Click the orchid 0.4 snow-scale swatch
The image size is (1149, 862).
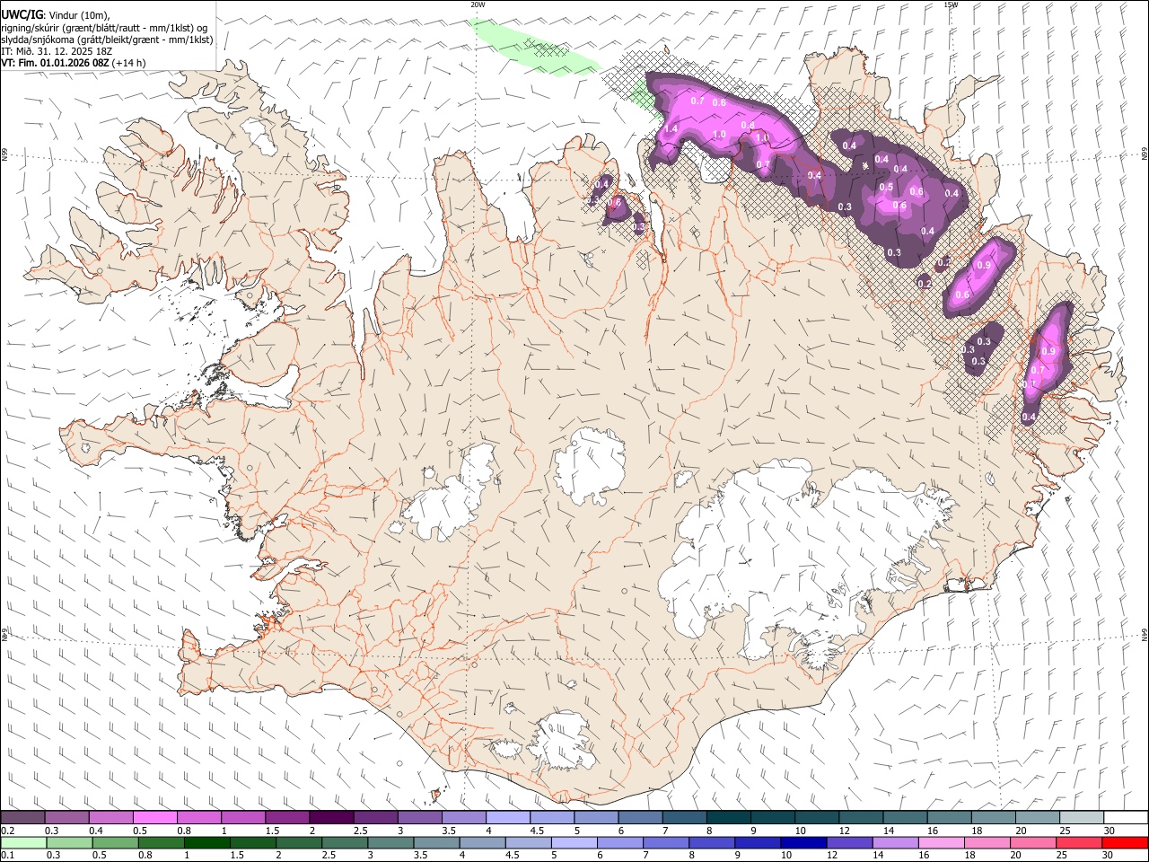[x=111, y=817]
